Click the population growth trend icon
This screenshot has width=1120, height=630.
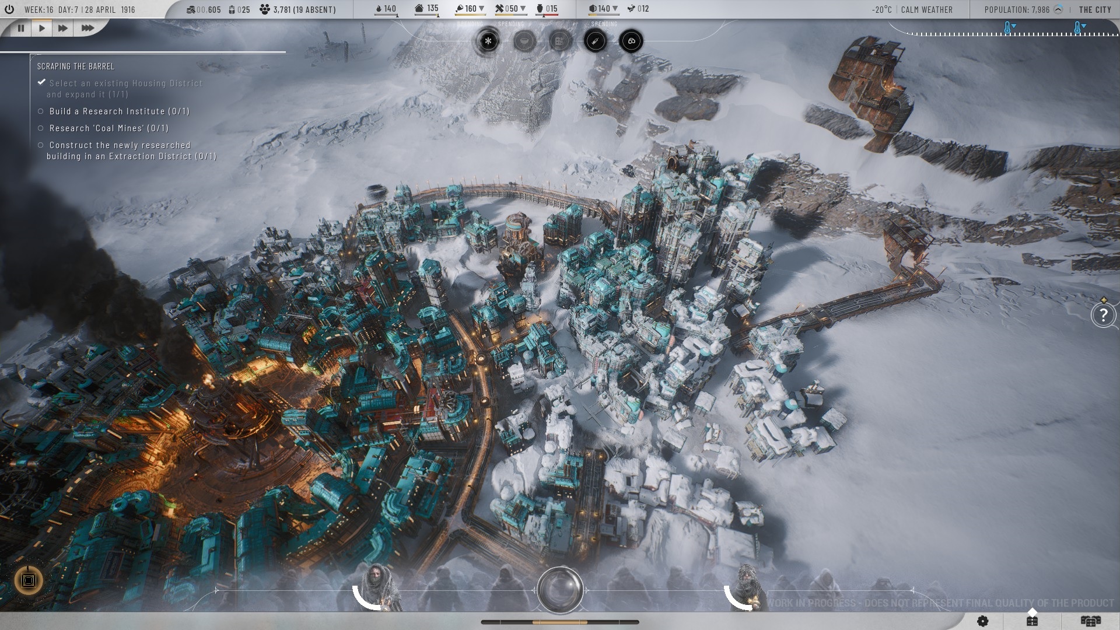pyautogui.click(x=1058, y=9)
